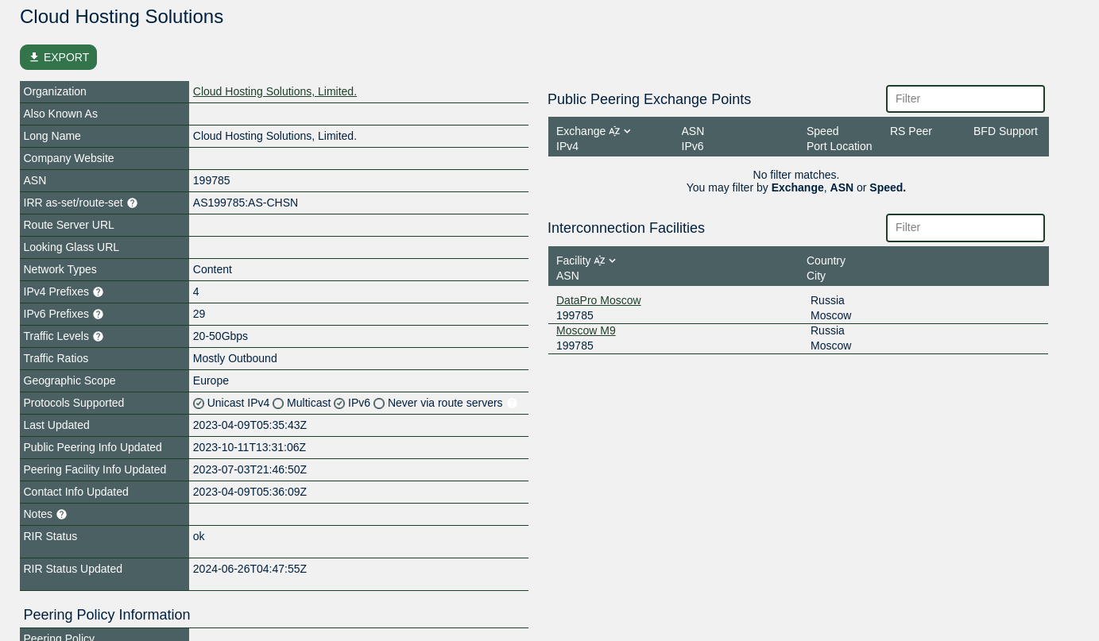Click help icon next to IPv6 Prefixes
Image resolution: width=1099 pixels, height=641 pixels.
pyautogui.click(x=98, y=315)
